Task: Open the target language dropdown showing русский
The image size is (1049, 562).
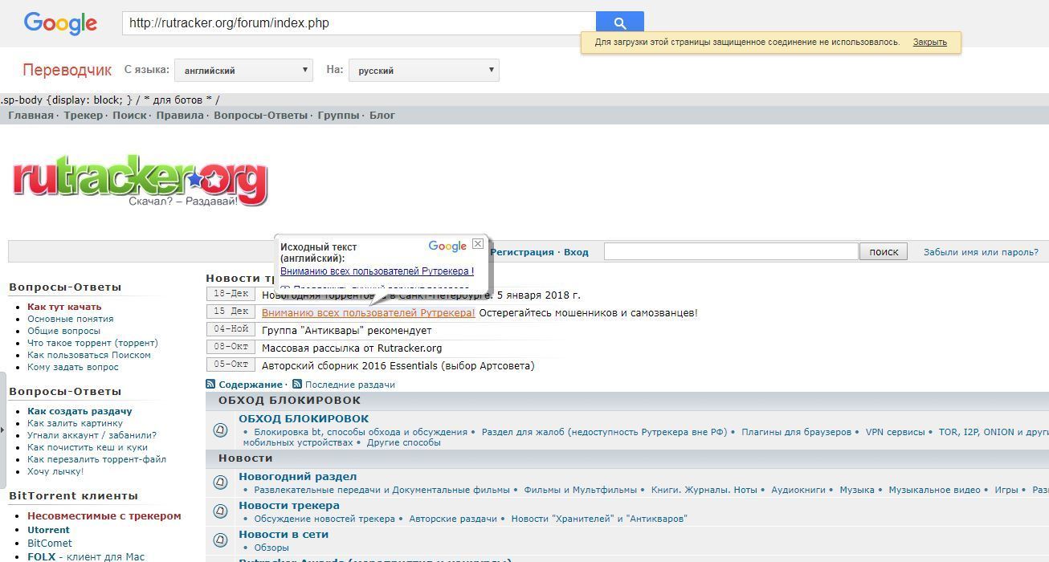Action: (x=423, y=71)
